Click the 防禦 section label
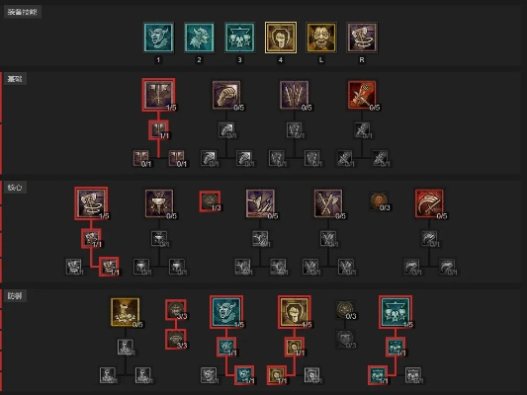527x395 pixels. point(15,296)
